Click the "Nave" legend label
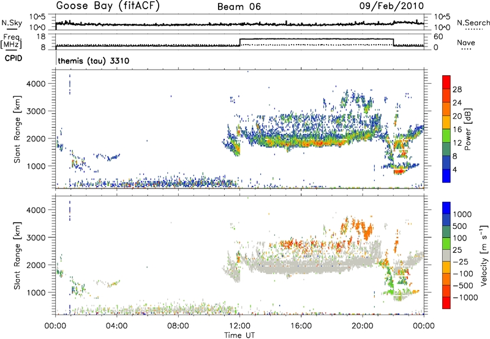 click(466, 42)
